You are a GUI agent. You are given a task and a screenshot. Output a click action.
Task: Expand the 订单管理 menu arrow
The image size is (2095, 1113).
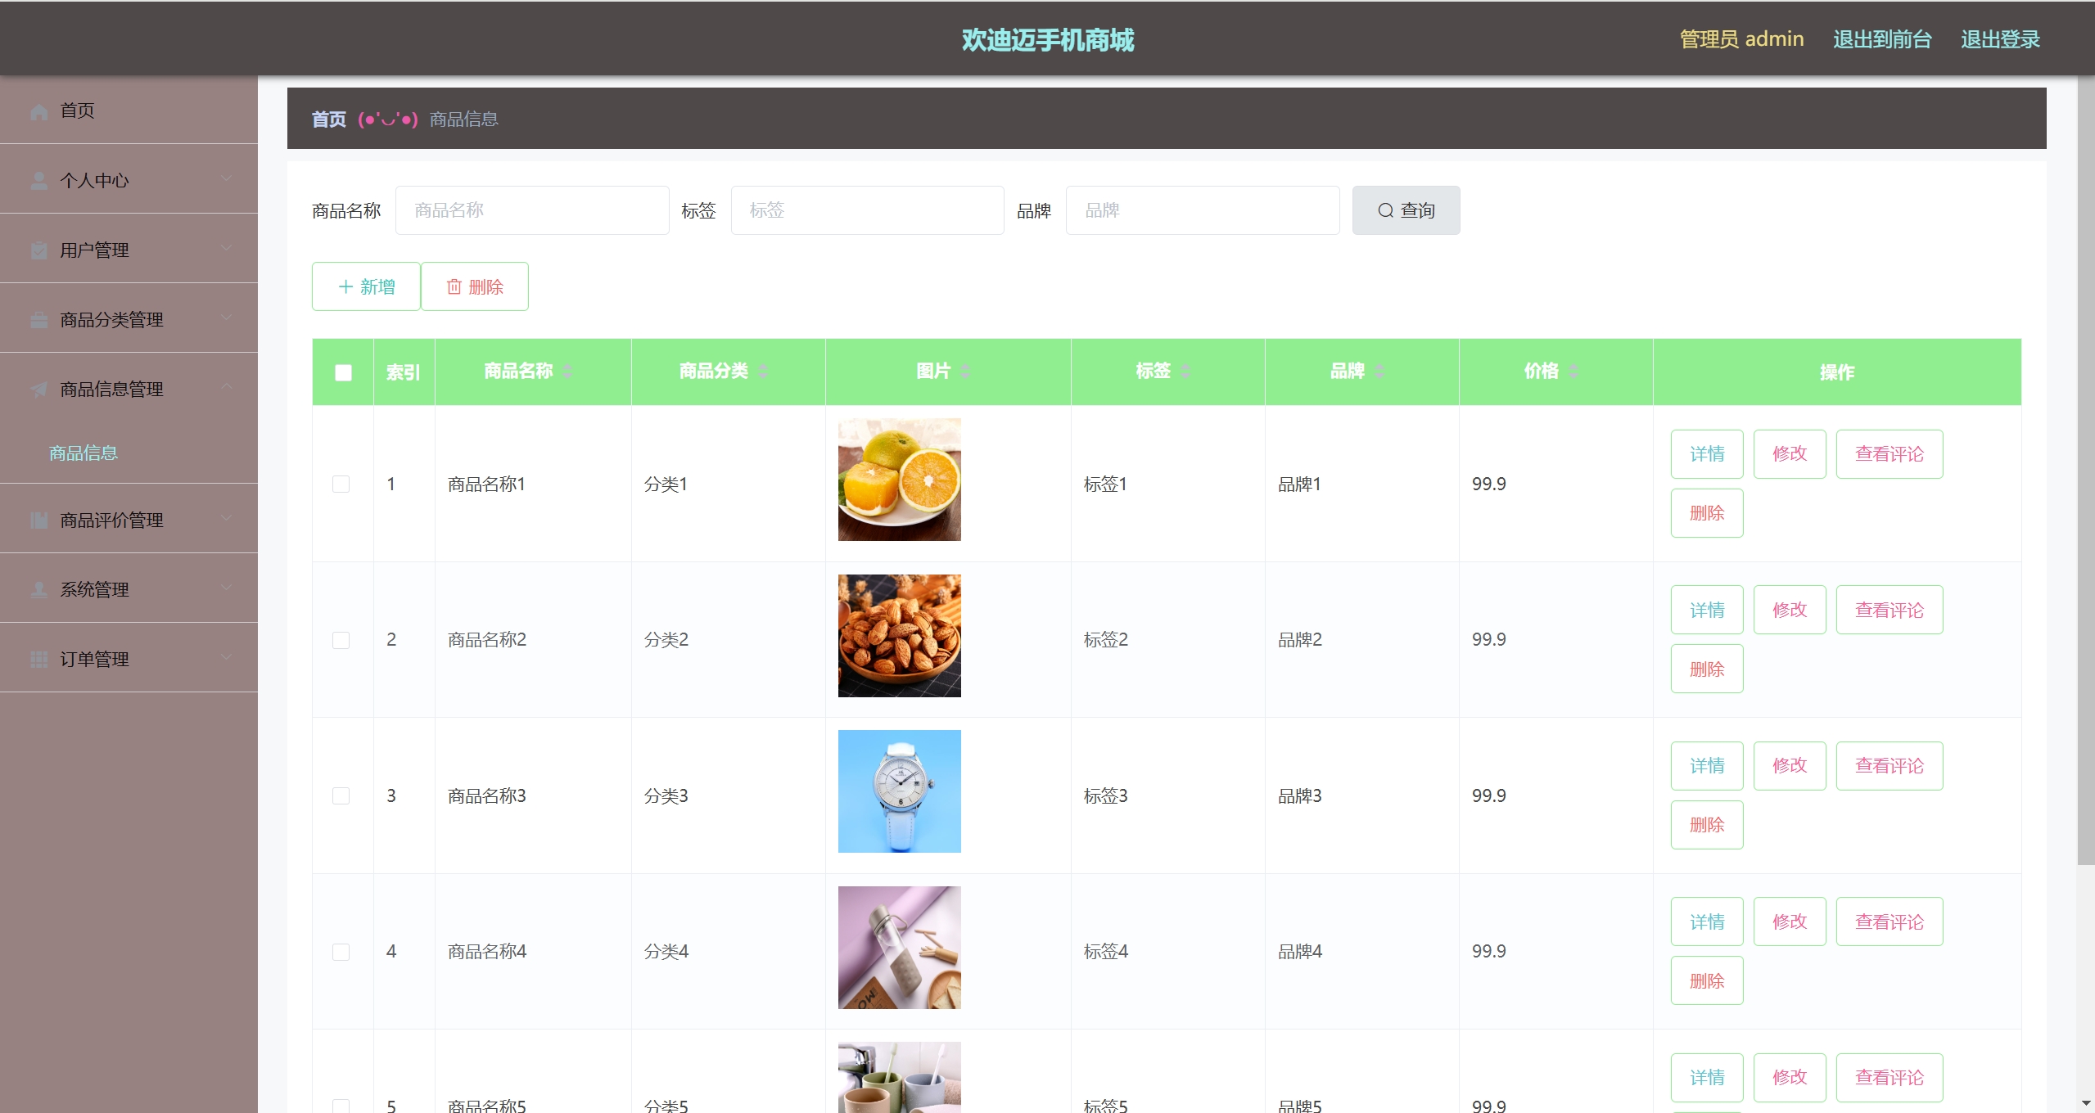(x=226, y=656)
